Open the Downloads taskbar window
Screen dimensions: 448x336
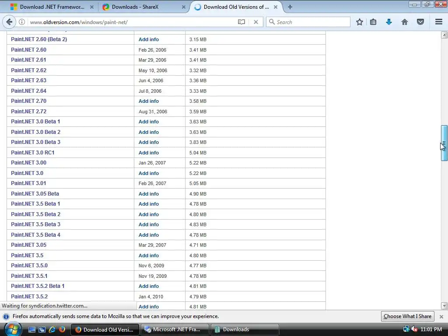pos(245,329)
